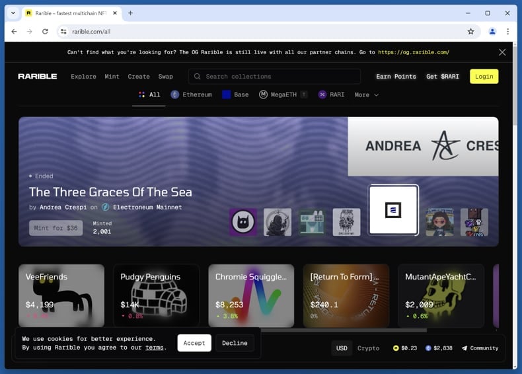The height and width of the screenshot is (374, 522).
Task: Open the Chromie Squiggle collection card
Action: pos(251,296)
